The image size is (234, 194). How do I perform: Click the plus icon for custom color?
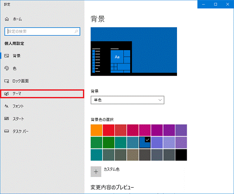click(96, 171)
